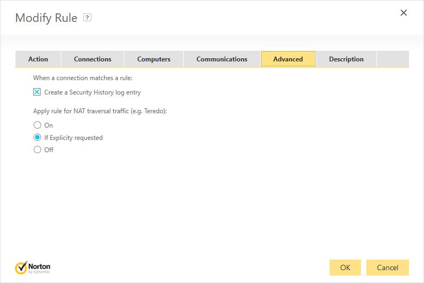This screenshot has height=283, width=424.
Task: Switch to the Action tab
Action: 38,59
